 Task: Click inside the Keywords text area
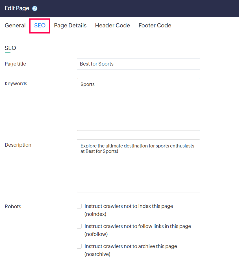coord(138,104)
